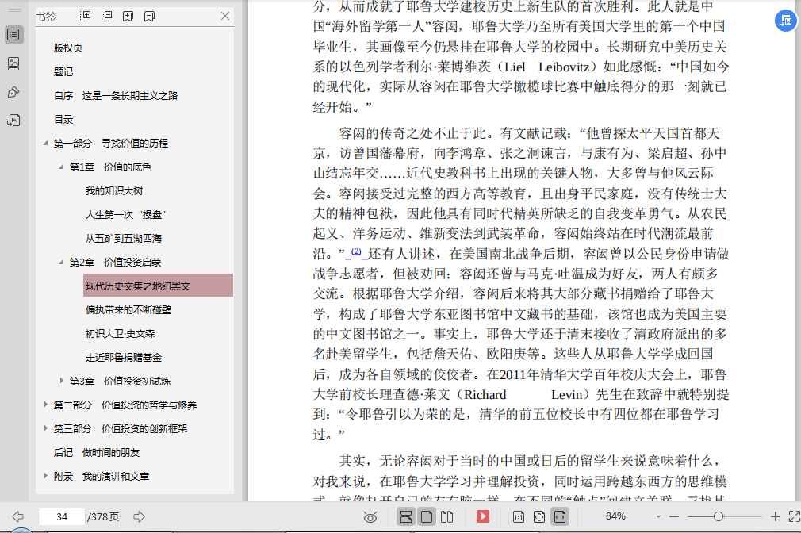Open 后记 做时间的朋友 bookmark
Viewport: 801px width, 533px height.
coord(97,453)
